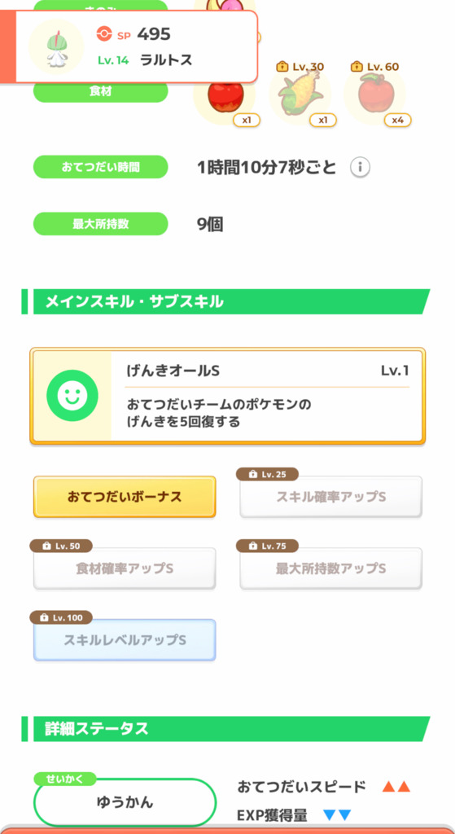Select the locked スキル確率アップS sub skill

coord(330,497)
